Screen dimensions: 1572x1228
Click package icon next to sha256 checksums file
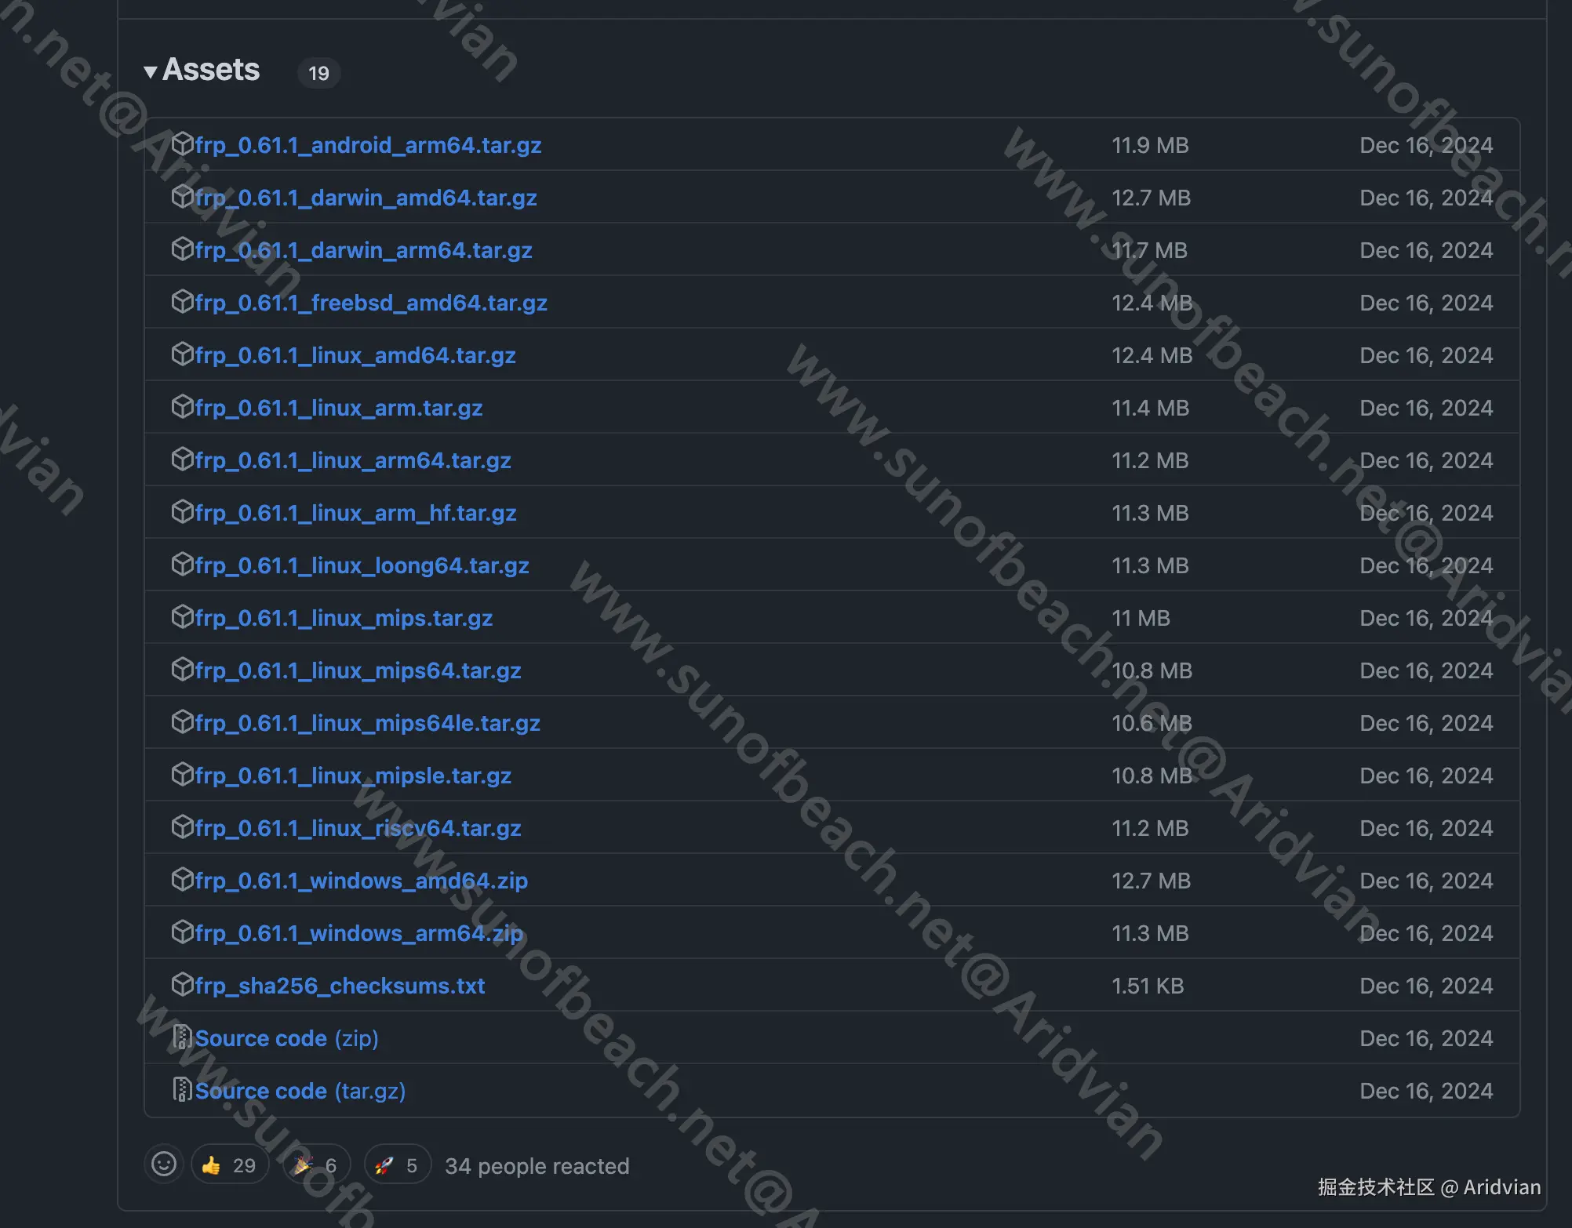[x=182, y=985]
